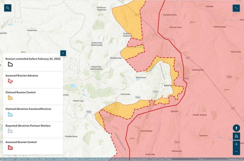Click the Reported Ukrainian Partisan Warfare symbol
The image size is (244, 161).
pos(10,131)
